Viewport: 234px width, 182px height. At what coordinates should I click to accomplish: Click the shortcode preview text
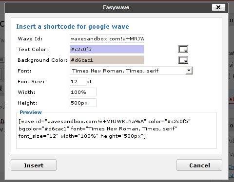point(104,129)
